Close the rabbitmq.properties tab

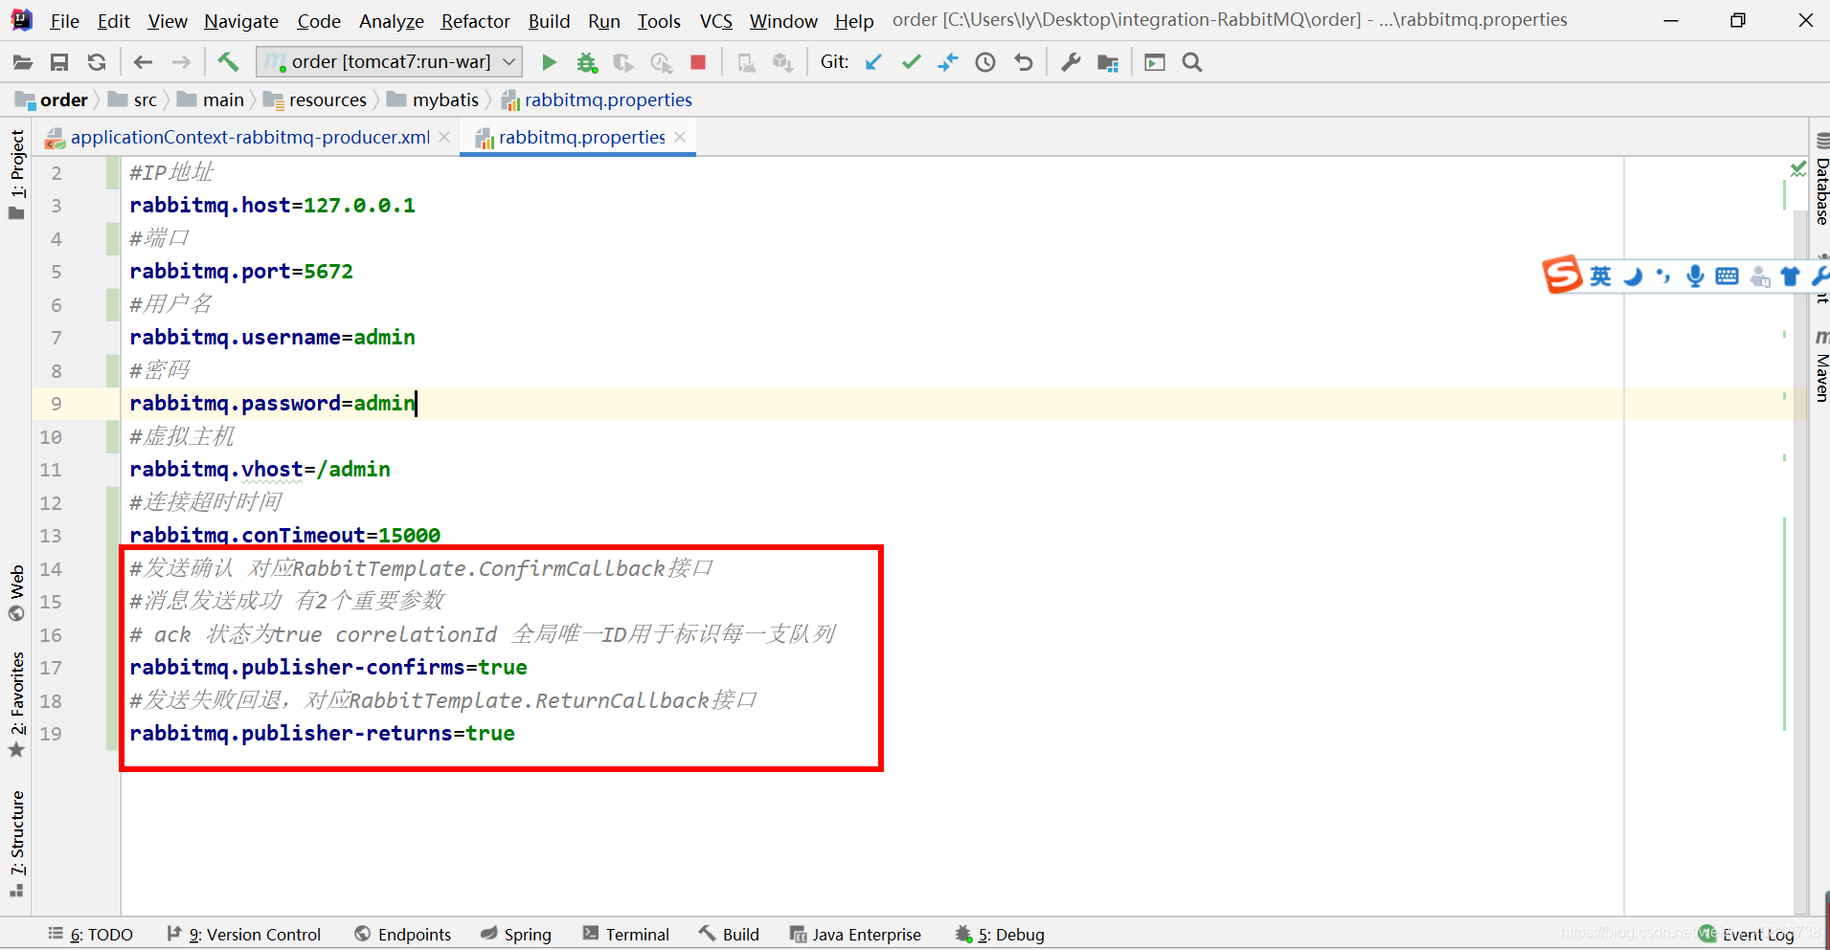(x=680, y=137)
